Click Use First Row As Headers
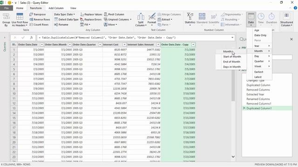This screenshot has height=167, width=298. click(x=20, y=19)
